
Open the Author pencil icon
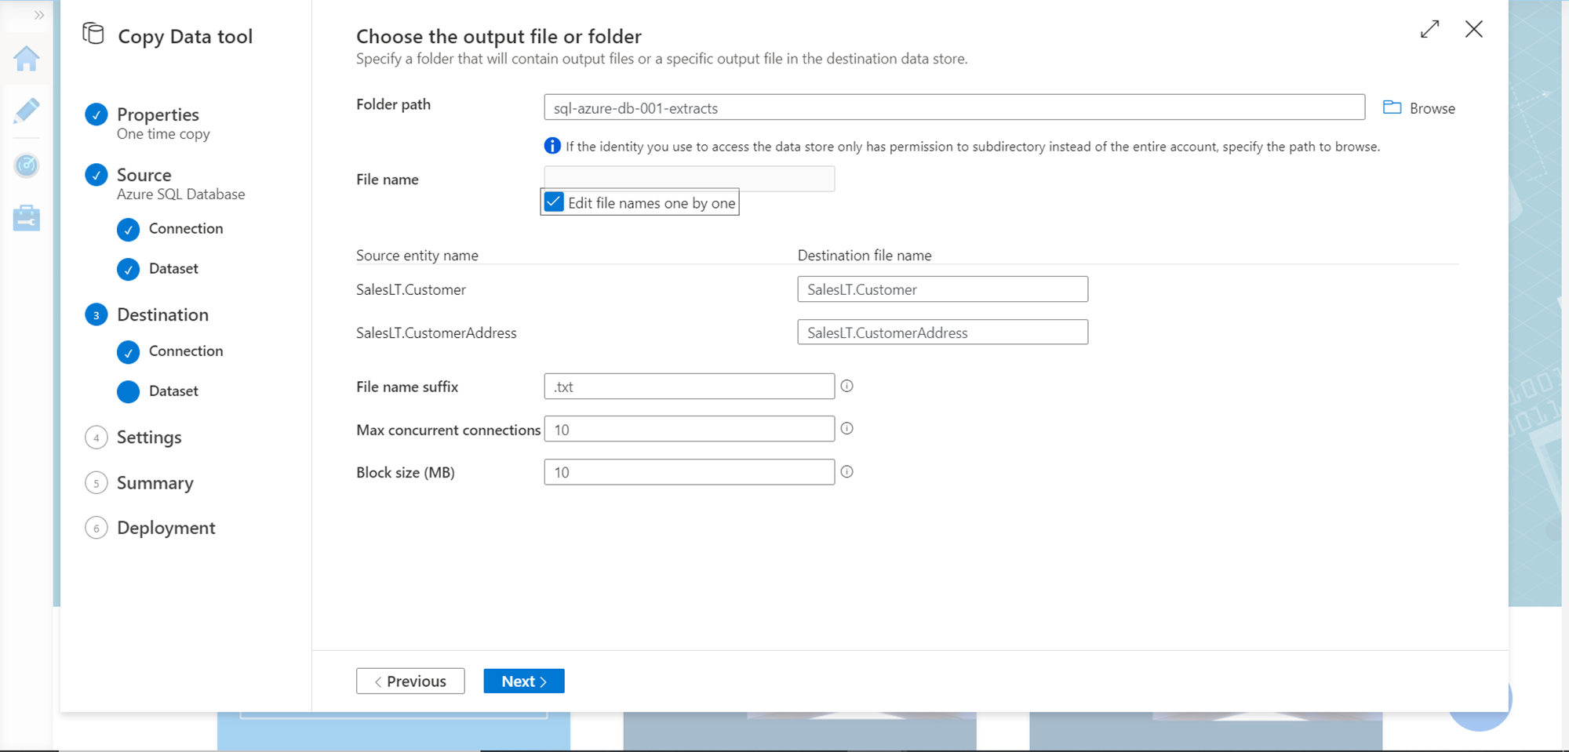(x=27, y=111)
